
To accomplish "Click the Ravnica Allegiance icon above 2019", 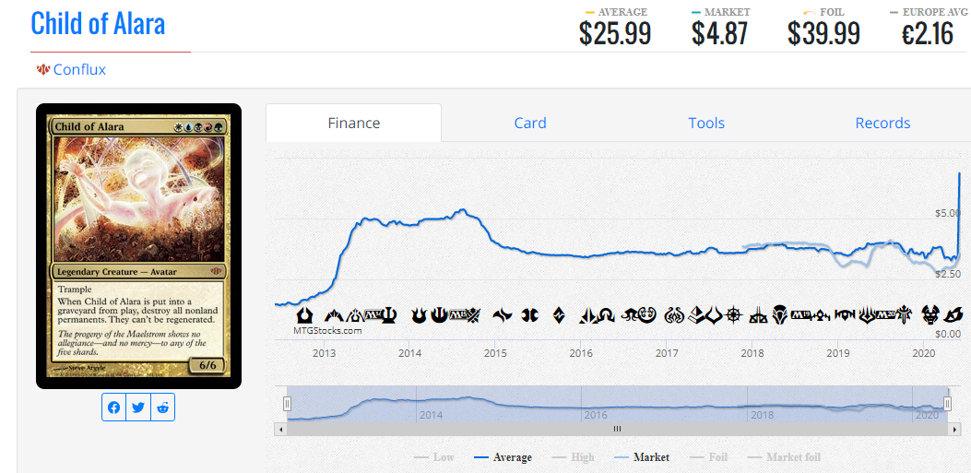I will pyautogui.click(x=845, y=315).
